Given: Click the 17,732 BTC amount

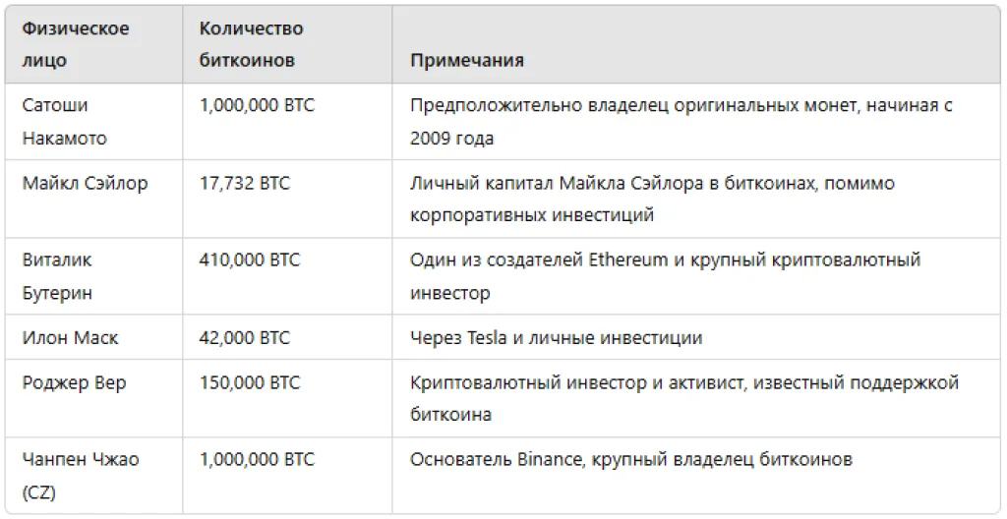Looking at the screenshot, I should tap(245, 184).
